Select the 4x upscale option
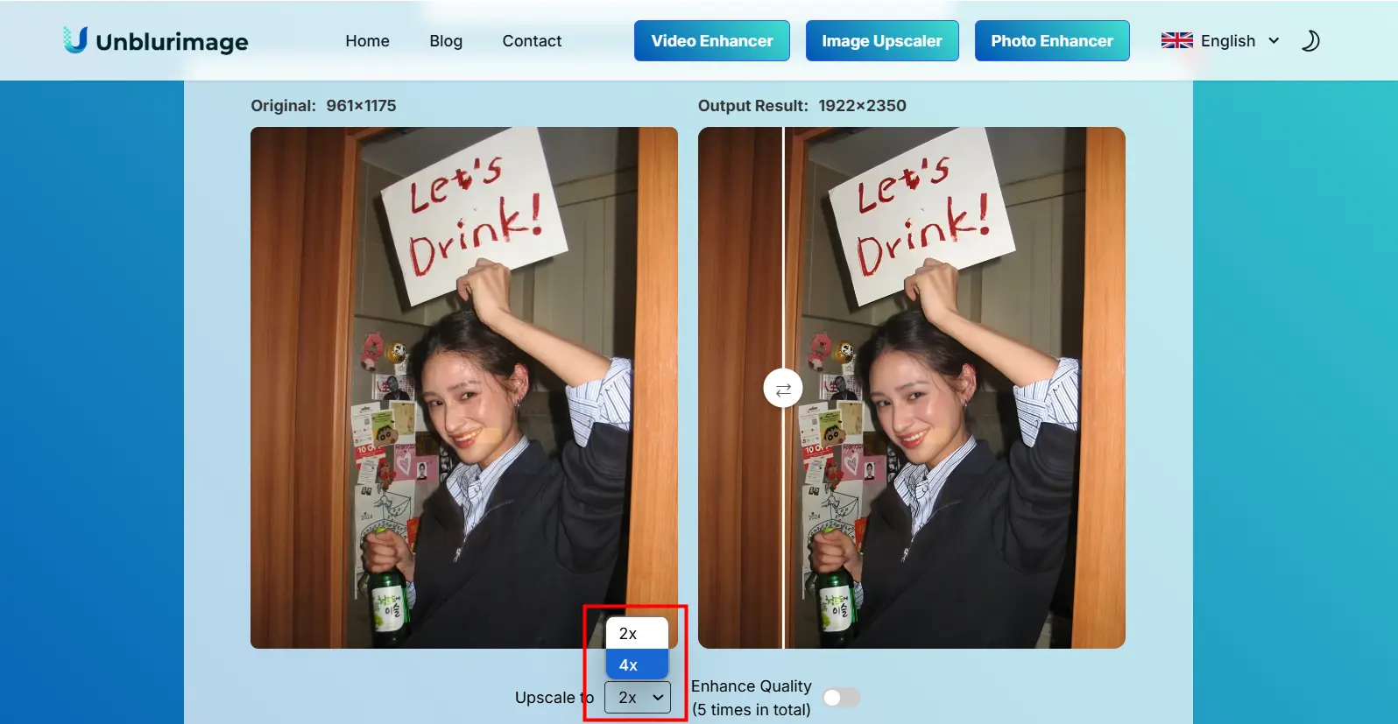 coord(637,664)
